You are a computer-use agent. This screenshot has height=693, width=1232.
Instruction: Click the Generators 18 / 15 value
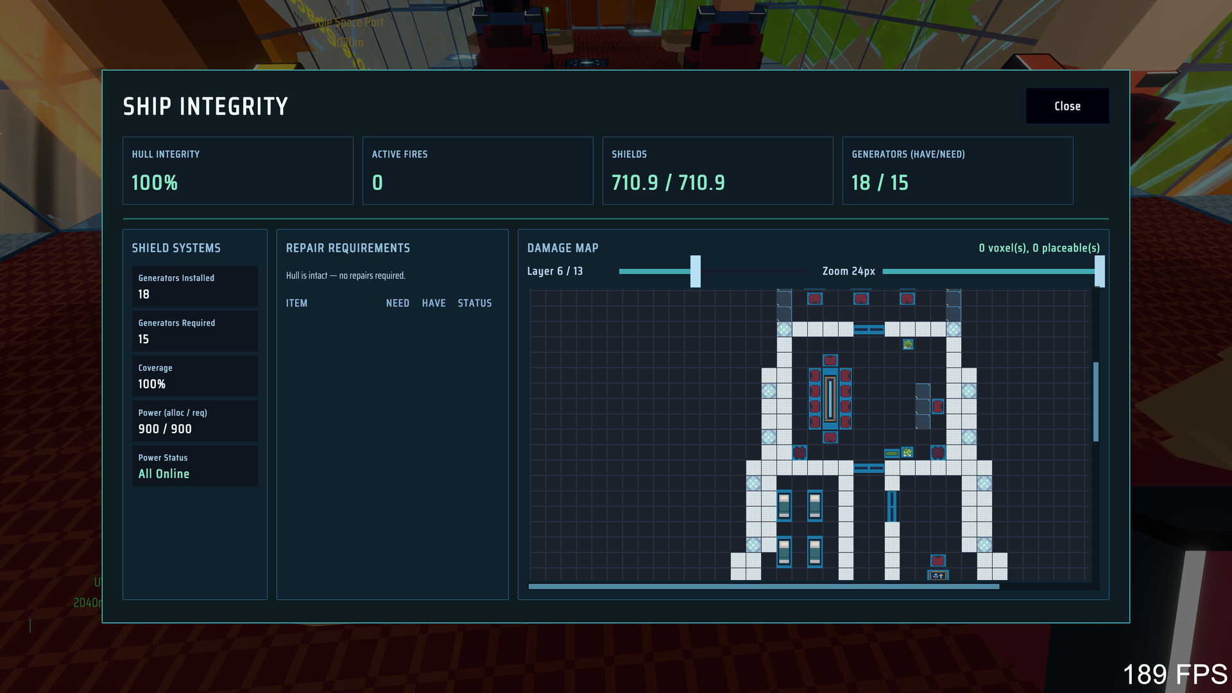pos(880,183)
